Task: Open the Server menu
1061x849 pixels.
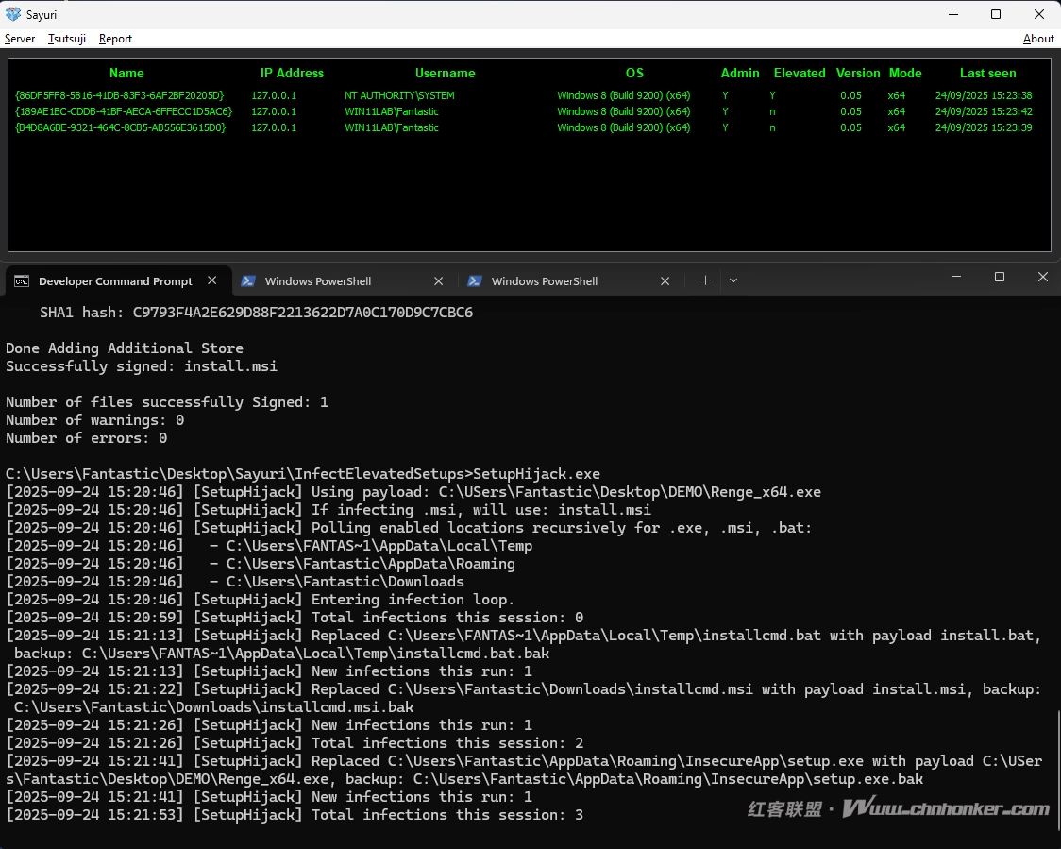Action: click(20, 39)
